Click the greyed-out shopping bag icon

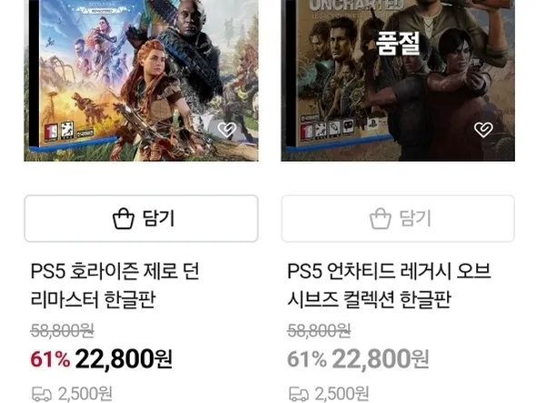coord(380,218)
